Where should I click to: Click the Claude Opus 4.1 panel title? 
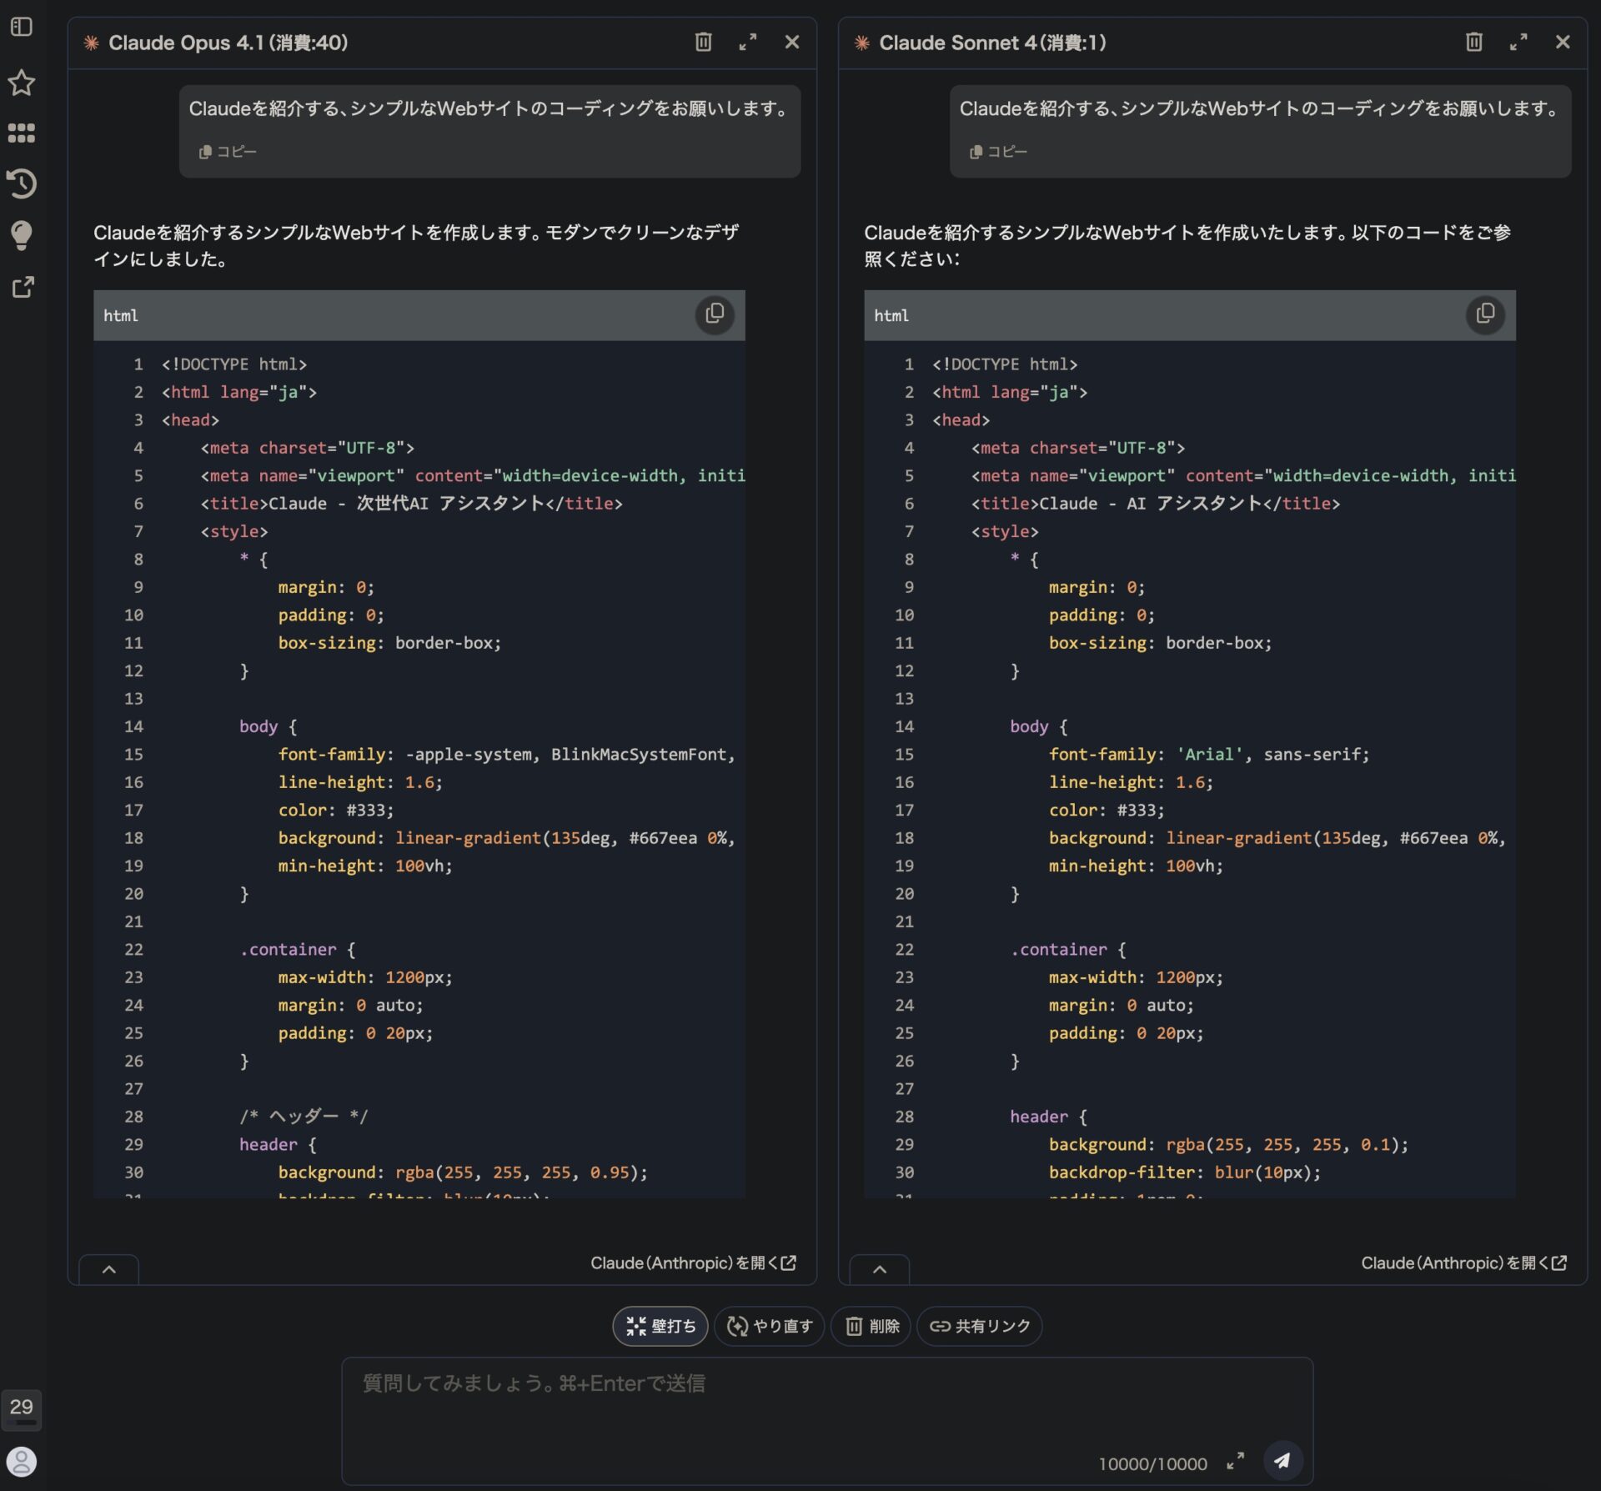coord(228,43)
